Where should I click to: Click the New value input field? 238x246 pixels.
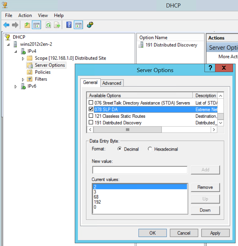pyautogui.click(x=140, y=170)
